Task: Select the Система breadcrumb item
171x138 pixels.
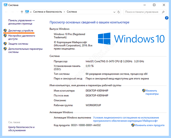Action: tap(72, 12)
